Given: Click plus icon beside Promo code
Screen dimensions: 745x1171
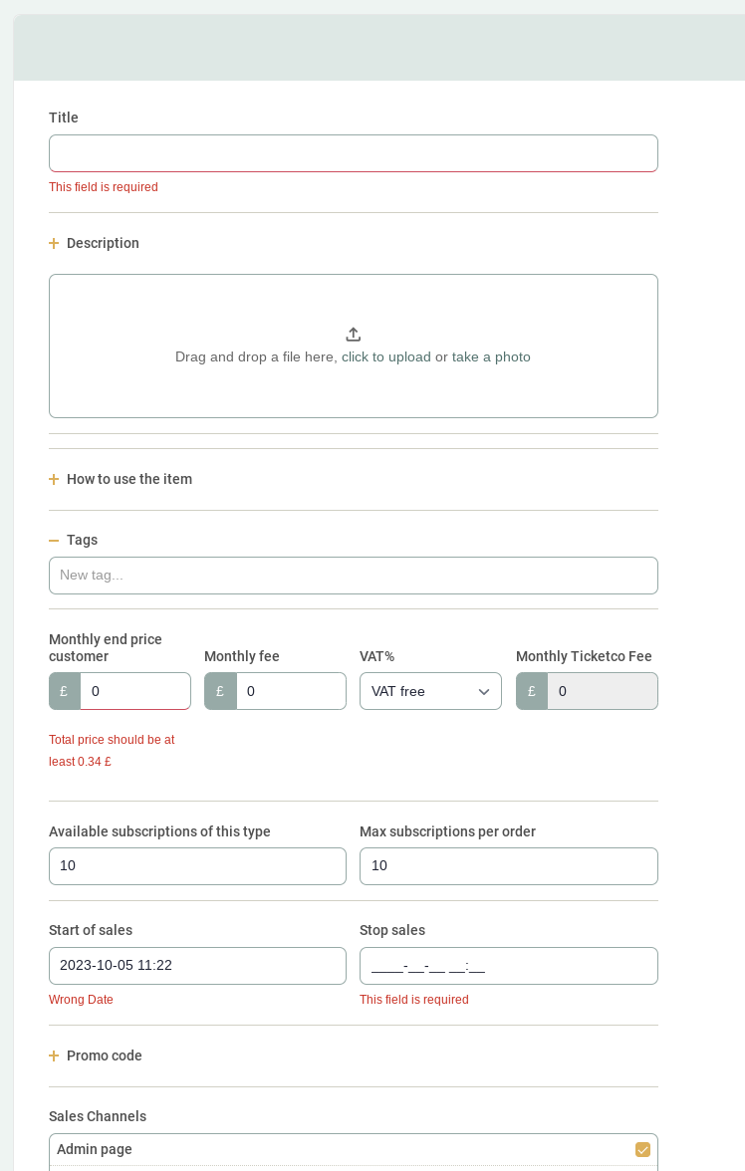Looking at the screenshot, I should [54, 1055].
